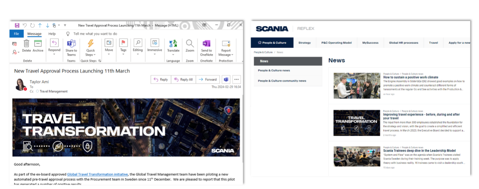This screenshot has height=189, width=479.
Task: Expand the Respond dropdown
Action: tap(54, 48)
